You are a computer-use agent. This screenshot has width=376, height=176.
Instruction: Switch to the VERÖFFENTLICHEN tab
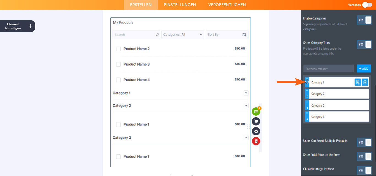227,5
